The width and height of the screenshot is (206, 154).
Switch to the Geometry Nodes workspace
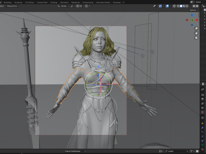(x=103, y=3)
